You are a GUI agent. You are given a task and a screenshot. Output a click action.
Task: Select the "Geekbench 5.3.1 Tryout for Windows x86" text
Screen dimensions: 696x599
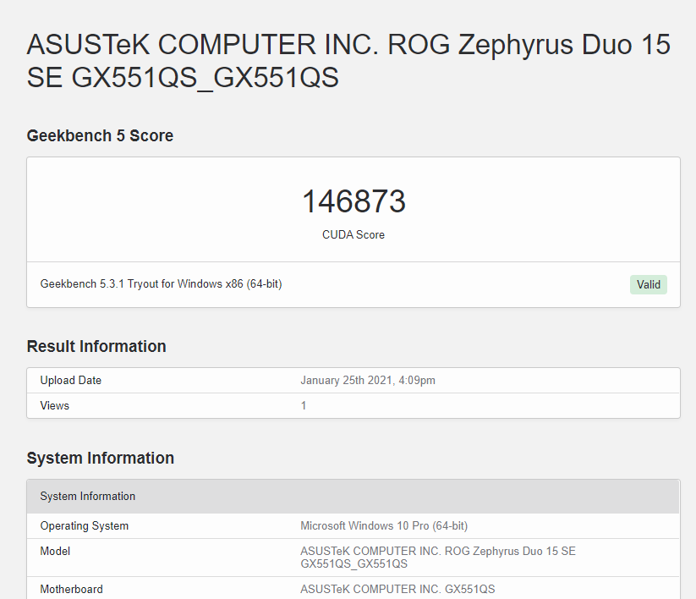pyautogui.click(x=162, y=283)
